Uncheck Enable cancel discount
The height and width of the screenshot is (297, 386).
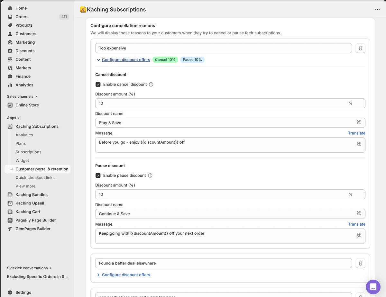pyautogui.click(x=98, y=85)
